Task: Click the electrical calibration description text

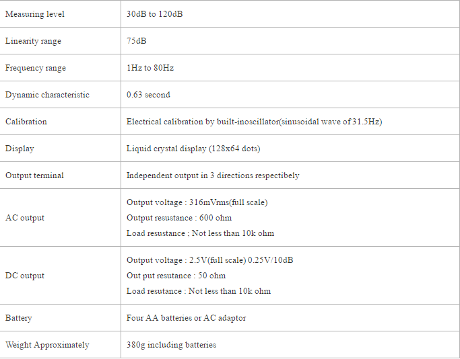Action: pyautogui.click(x=255, y=122)
